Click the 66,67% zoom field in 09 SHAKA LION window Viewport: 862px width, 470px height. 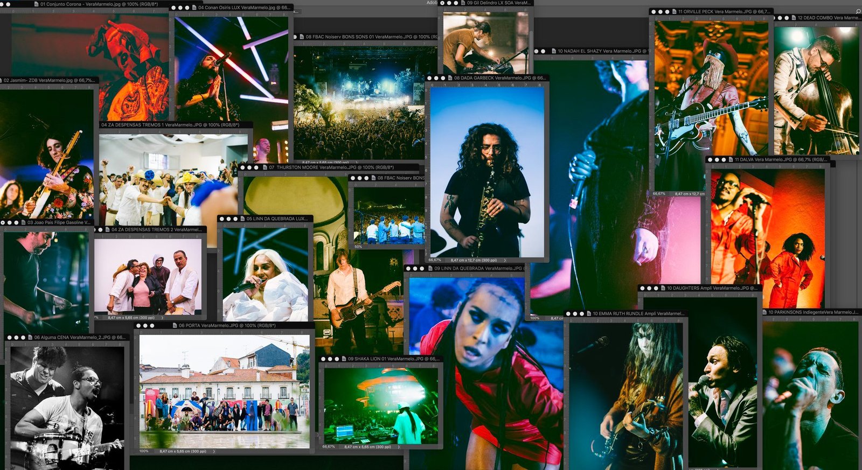(x=329, y=447)
